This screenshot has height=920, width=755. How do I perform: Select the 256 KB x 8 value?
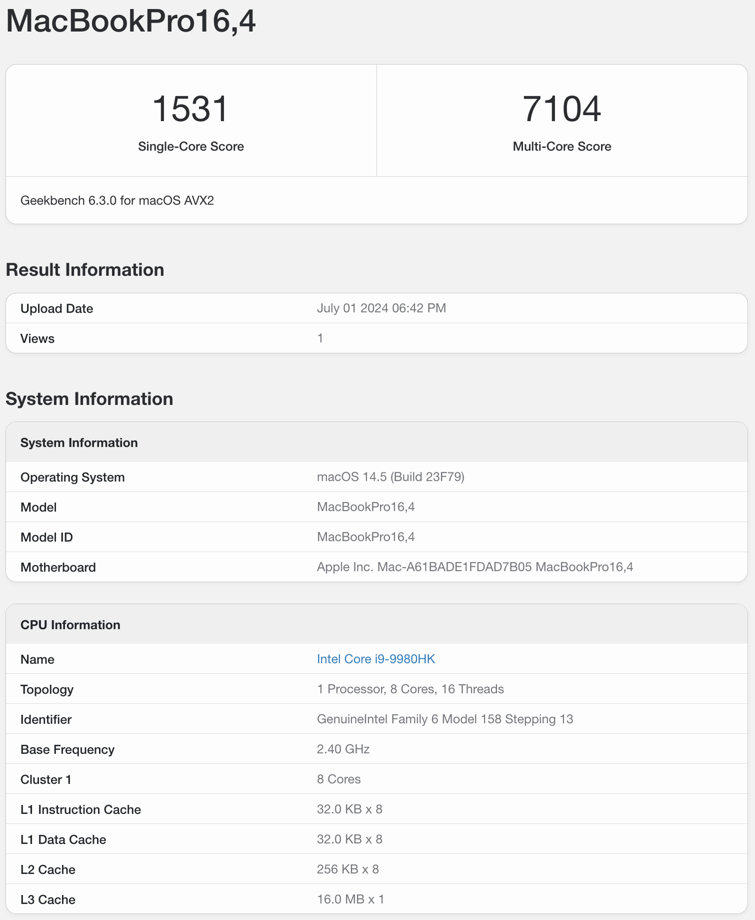pyautogui.click(x=348, y=869)
